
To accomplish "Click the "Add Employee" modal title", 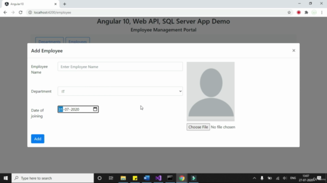I will coord(46,51).
